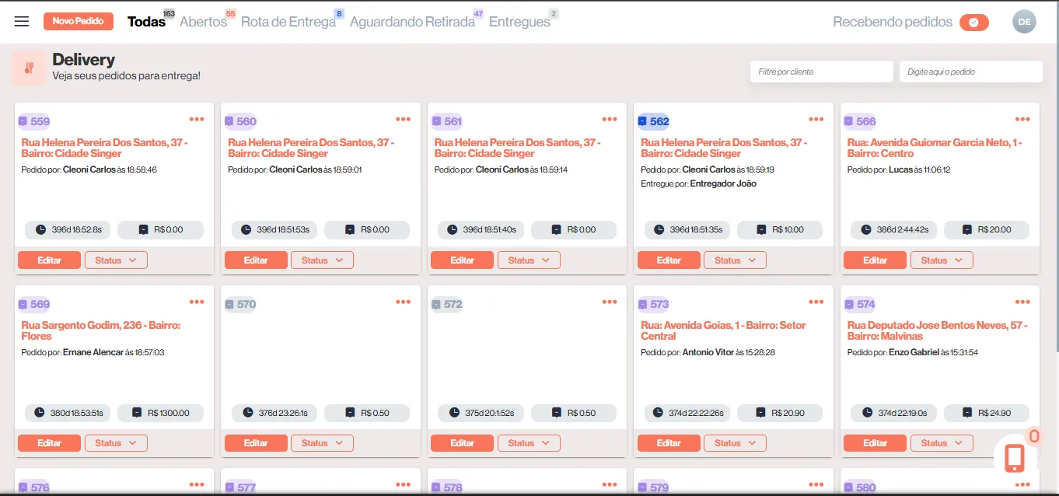
Task: Click the clock timer 396d 18:52:8s
Action: click(68, 230)
